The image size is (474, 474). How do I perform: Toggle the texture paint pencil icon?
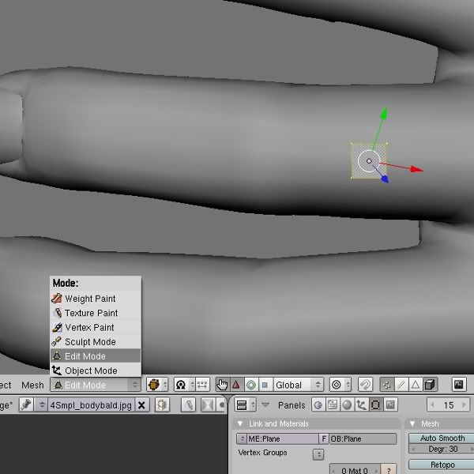(x=188, y=405)
